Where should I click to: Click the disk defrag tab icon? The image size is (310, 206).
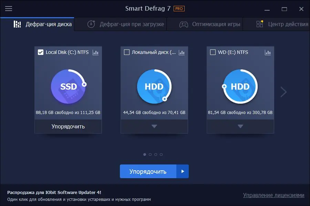tap(17, 24)
